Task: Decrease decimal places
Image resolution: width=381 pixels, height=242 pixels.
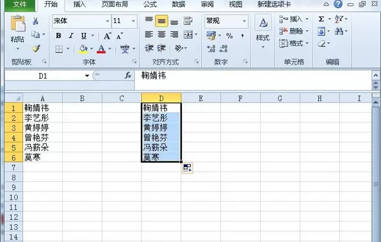Action: (223, 49)
